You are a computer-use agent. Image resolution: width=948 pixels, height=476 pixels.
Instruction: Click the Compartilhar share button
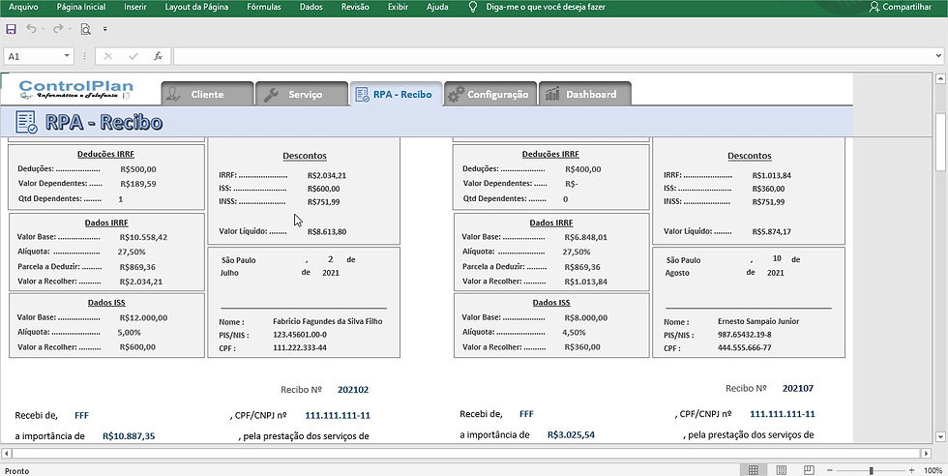[901, 8]
